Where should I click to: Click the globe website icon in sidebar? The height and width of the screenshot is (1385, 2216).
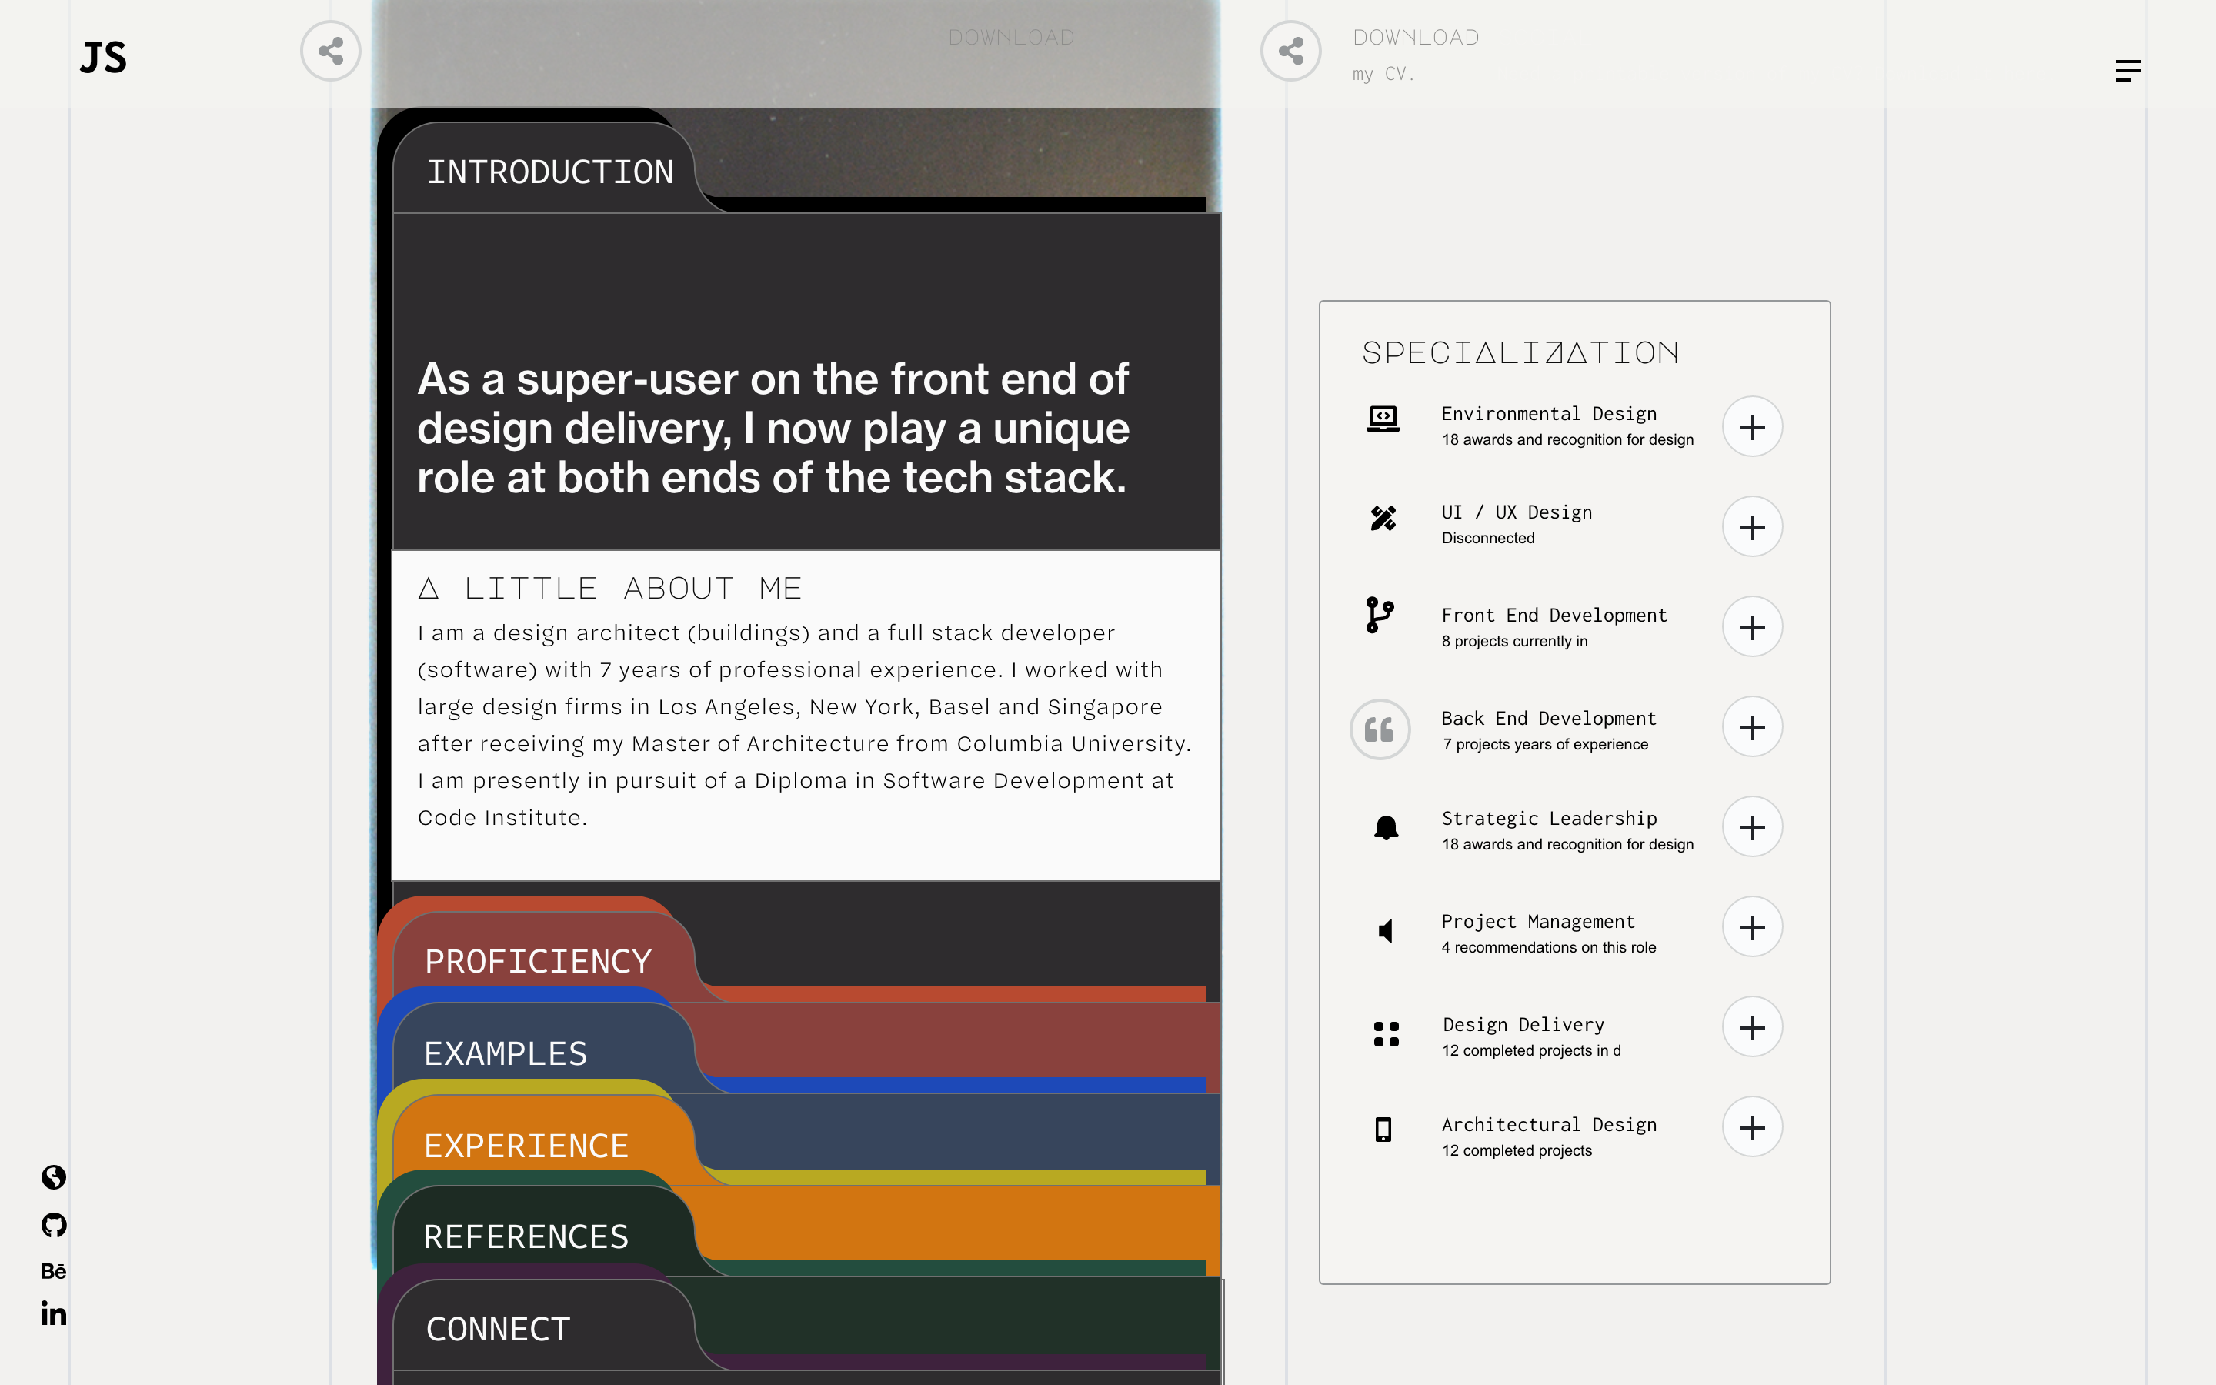[54, 1177]
